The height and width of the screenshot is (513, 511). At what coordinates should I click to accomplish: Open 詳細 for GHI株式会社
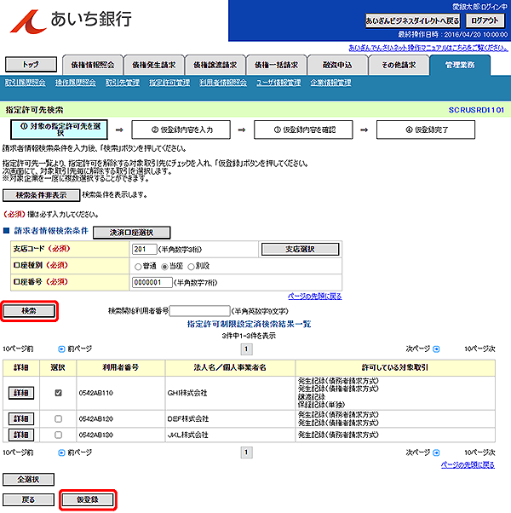[x=21, y=393]
